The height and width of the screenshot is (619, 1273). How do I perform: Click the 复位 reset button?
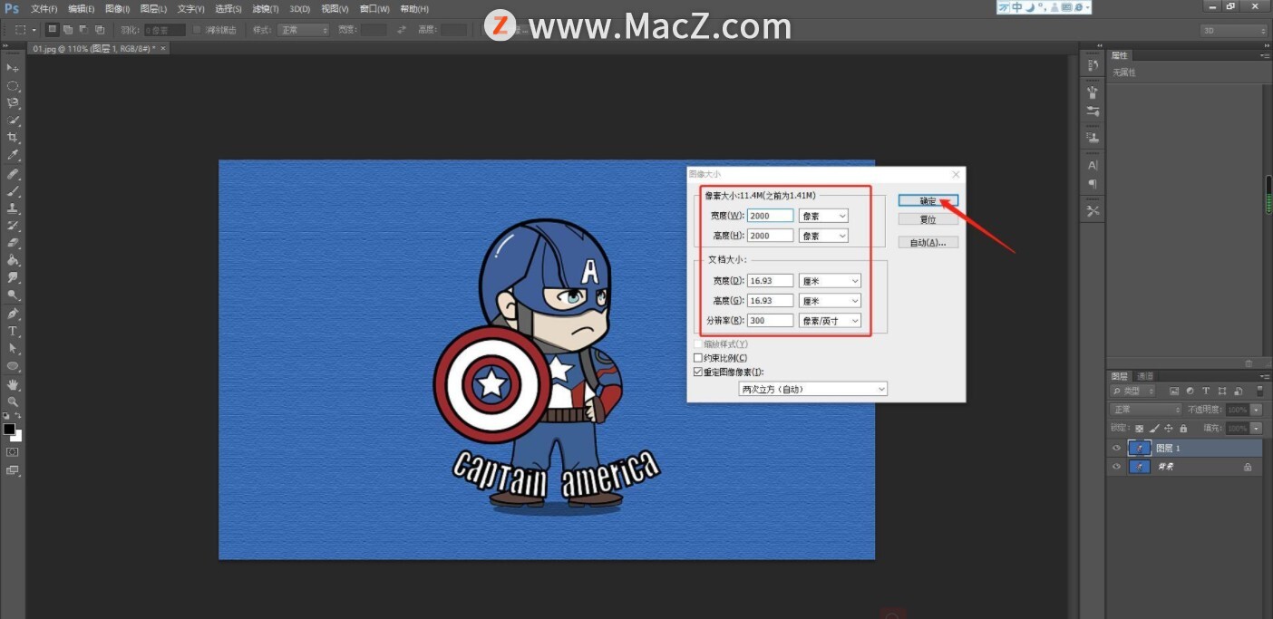coord(928,219)
